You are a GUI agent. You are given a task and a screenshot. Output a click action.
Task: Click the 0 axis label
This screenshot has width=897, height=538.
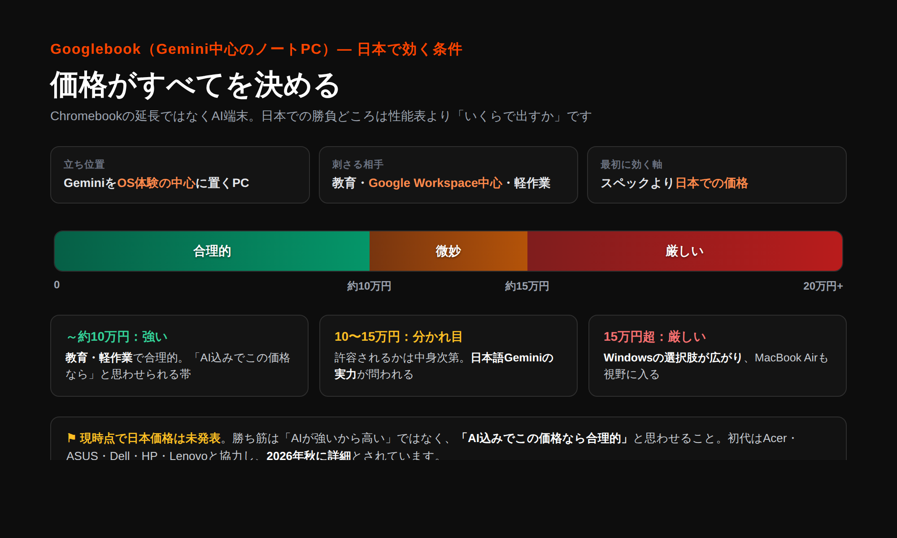[57, 285]
